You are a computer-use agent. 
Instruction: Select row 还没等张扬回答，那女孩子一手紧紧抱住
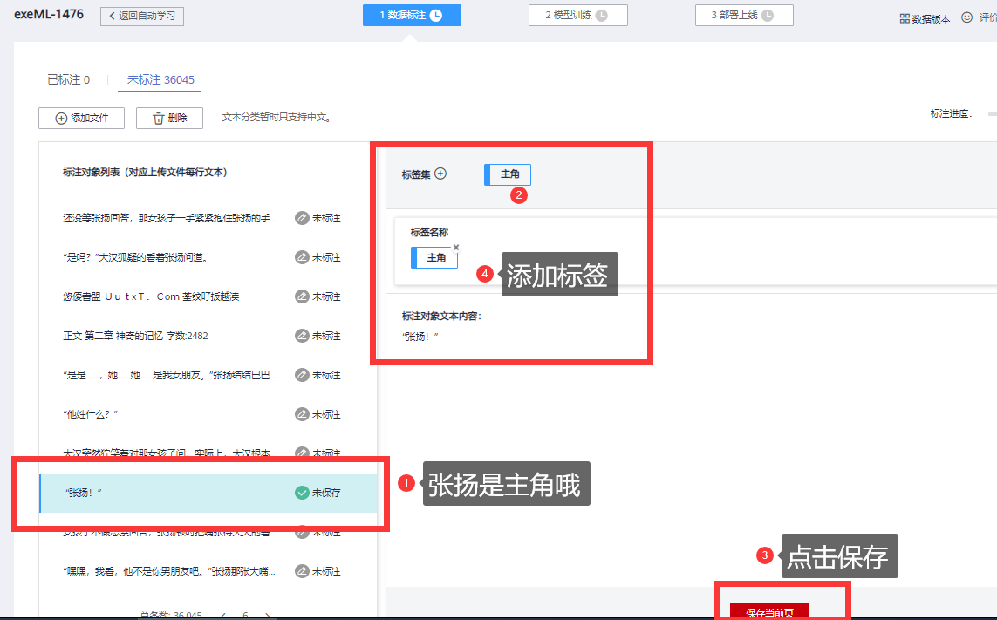click(x=208, y=218)
